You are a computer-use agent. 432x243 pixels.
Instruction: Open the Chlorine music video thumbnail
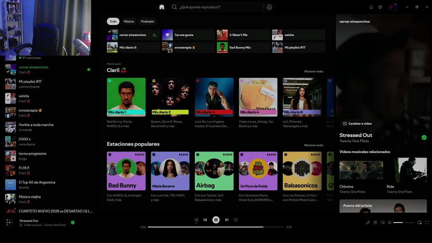point(361,170)
